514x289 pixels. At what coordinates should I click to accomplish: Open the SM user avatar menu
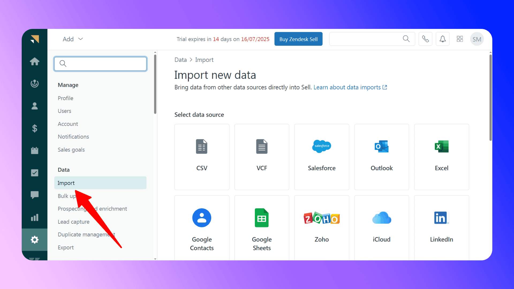tap(477, 39)
